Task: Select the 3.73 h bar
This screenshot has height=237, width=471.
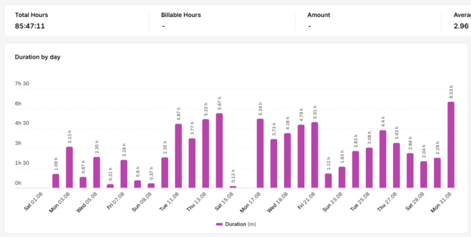Action: 274,163
